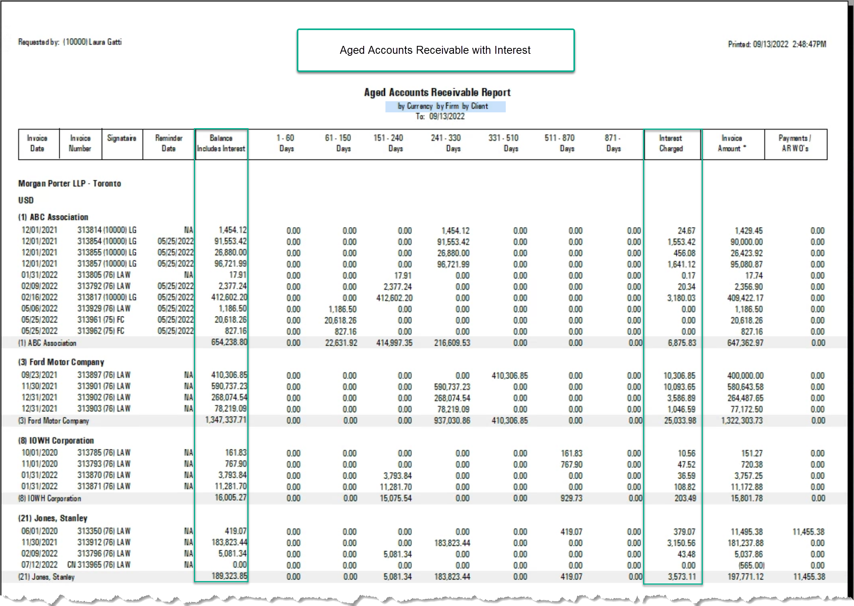Click the ABC Association subtotal 654,238.80
The height and width of the screenshot is (606, 854).
pos(229,342)
